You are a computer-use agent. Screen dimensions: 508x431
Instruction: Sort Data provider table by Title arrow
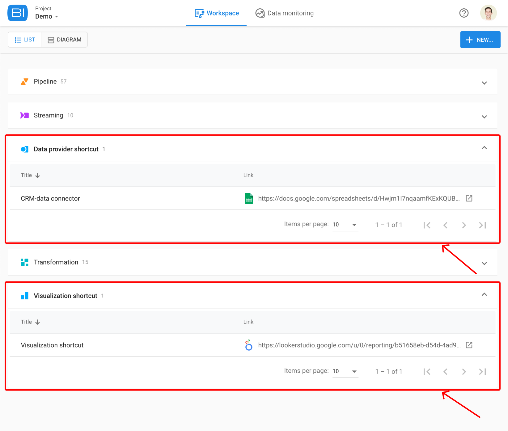click(38, 175)
